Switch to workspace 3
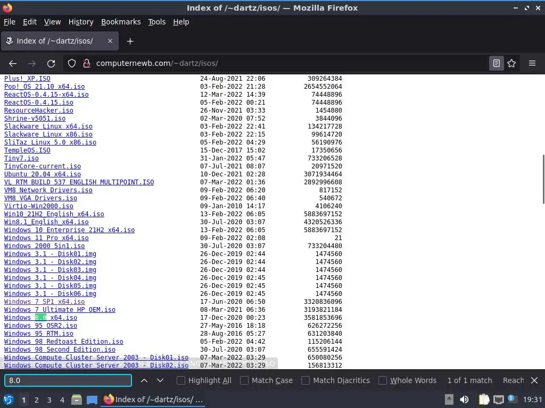545x408 pixels. (x=49, y=400)
